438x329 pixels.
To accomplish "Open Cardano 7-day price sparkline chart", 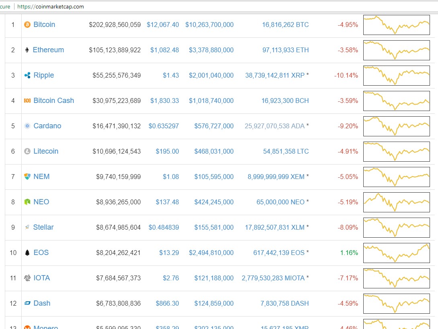I will 396,126.
